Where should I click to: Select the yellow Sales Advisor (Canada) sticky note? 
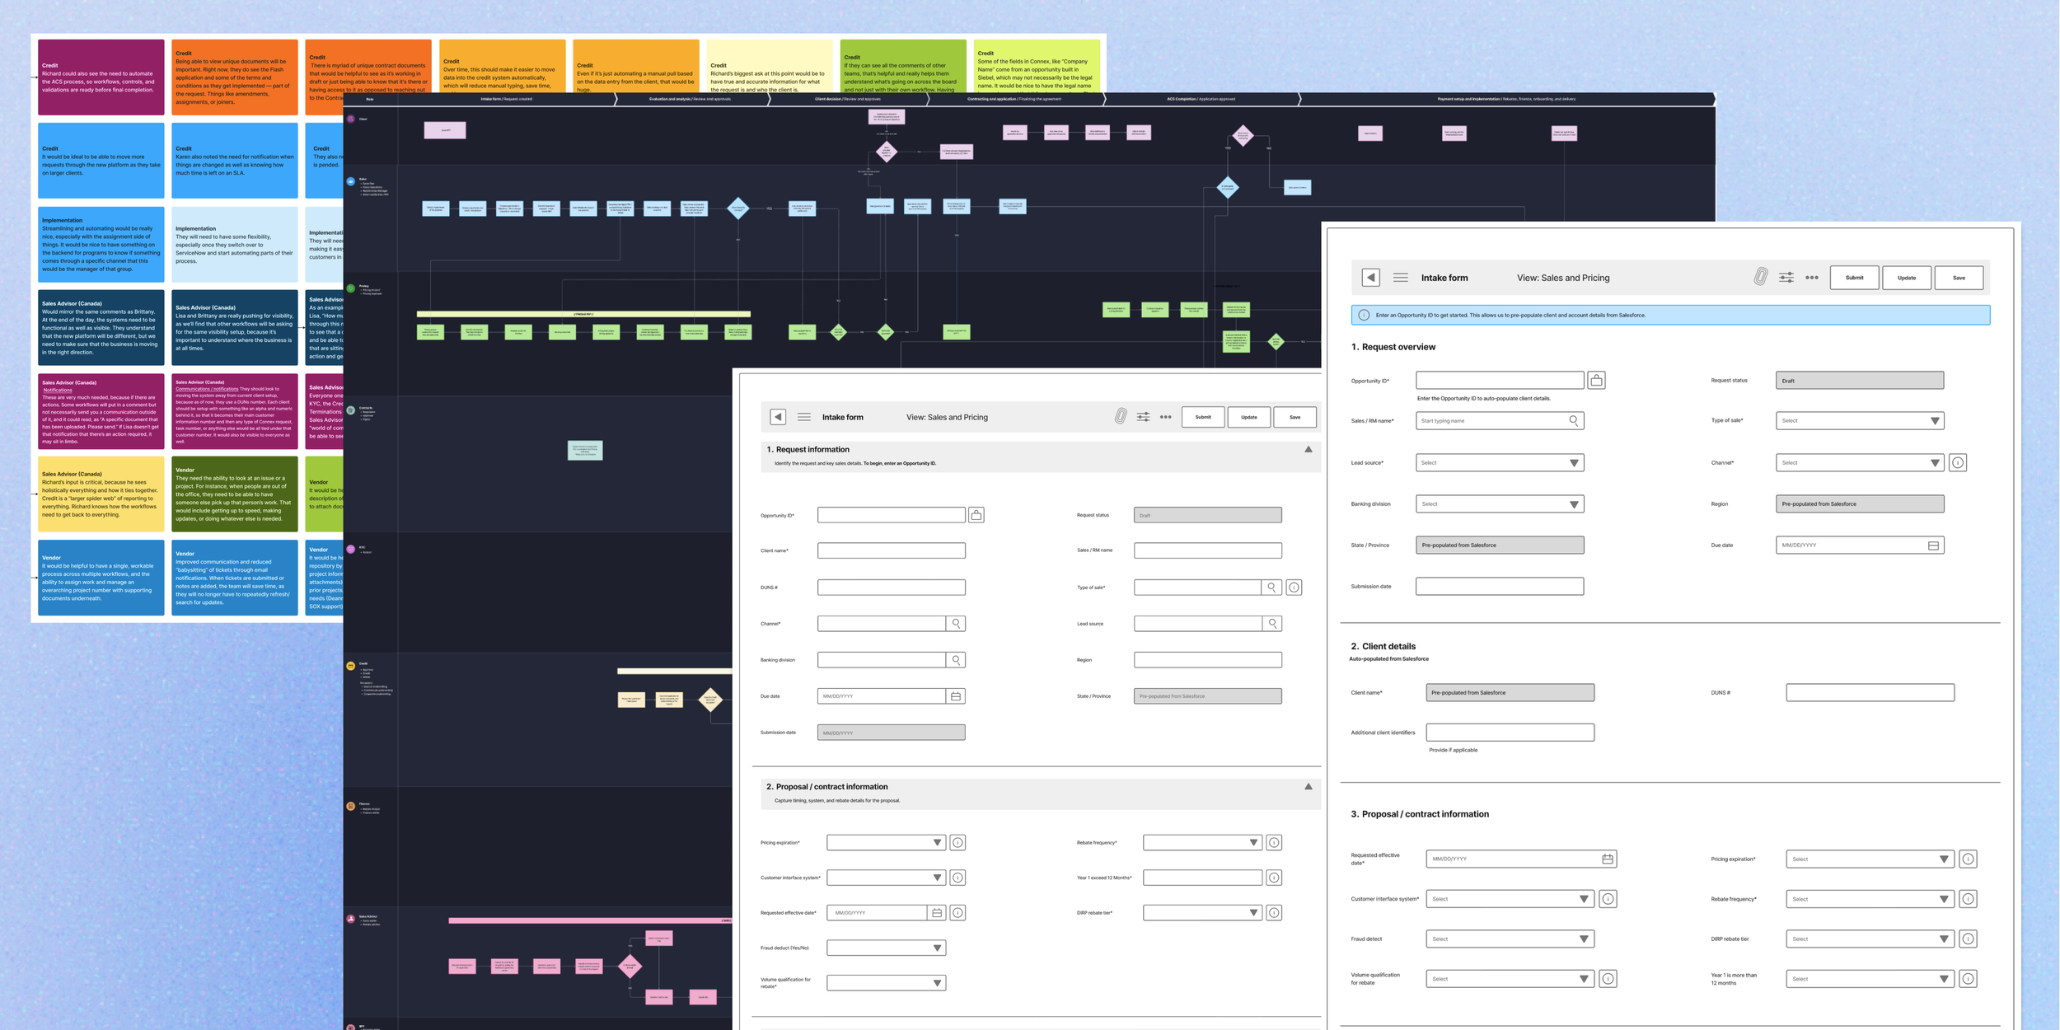tap(101, 494)
